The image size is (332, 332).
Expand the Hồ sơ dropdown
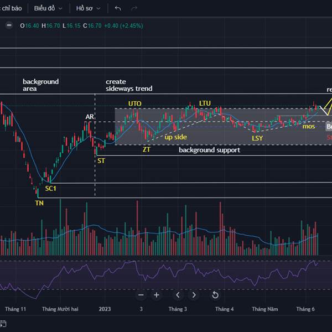(89, 8)
